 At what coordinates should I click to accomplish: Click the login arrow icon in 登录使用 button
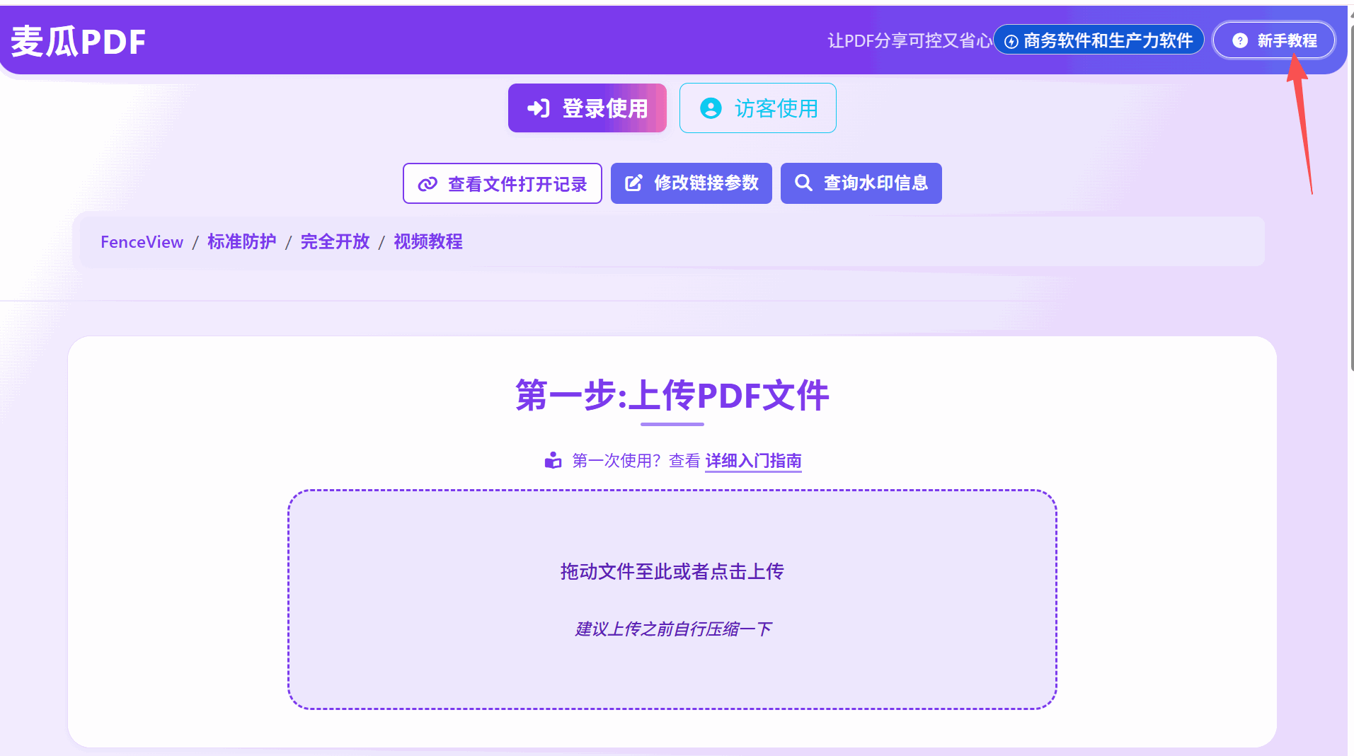[x=538, y=108]
